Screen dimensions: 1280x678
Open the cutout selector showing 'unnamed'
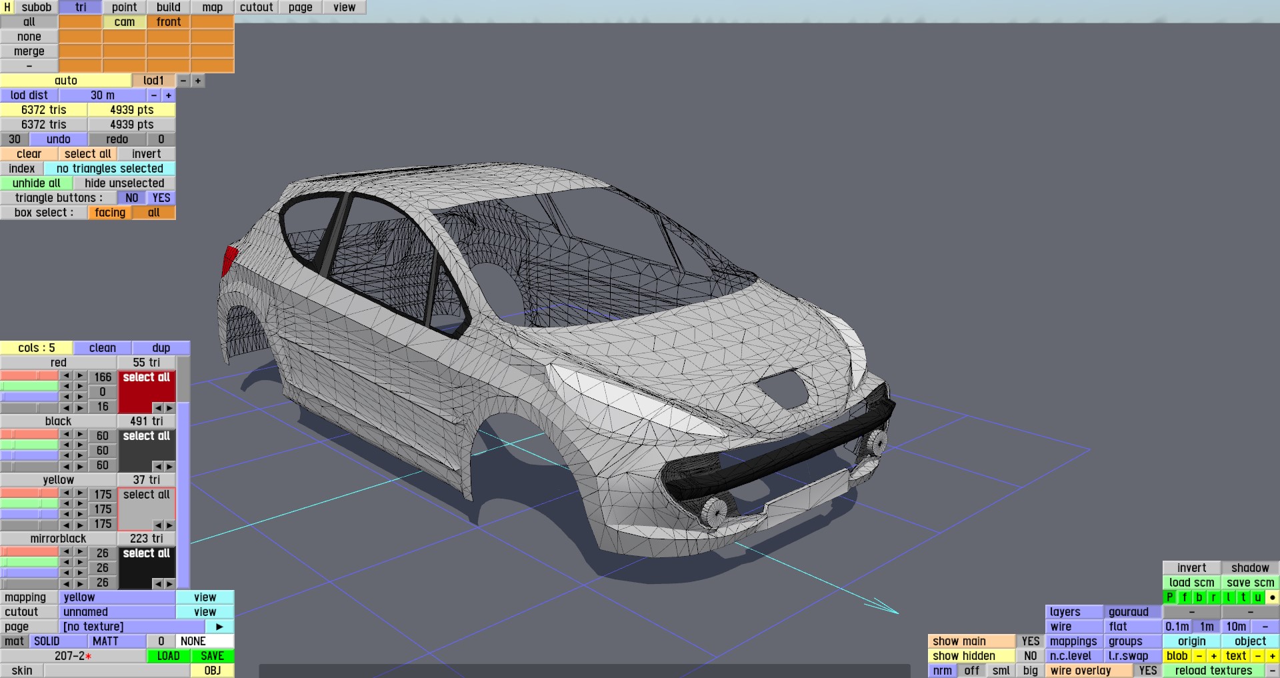[x=117, y=612]
